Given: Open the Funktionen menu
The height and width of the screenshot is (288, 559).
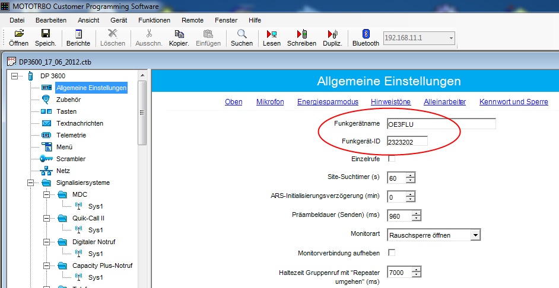Looking at the screenshot, I should [154, 20].
